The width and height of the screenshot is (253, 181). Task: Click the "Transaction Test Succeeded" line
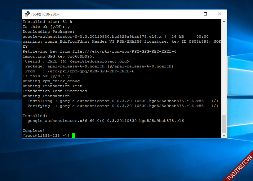55,91
